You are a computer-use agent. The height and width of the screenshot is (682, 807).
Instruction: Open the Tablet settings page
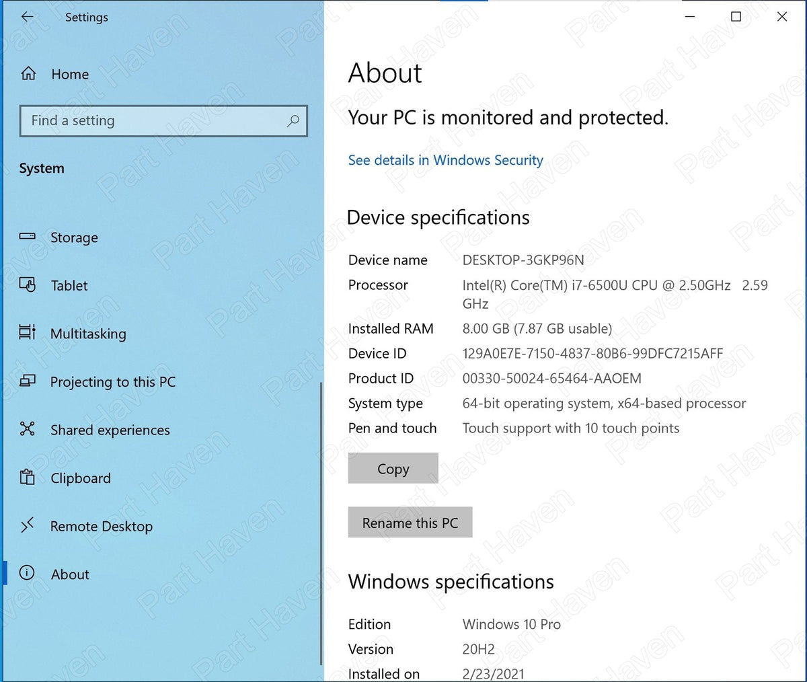click(69, 286)
